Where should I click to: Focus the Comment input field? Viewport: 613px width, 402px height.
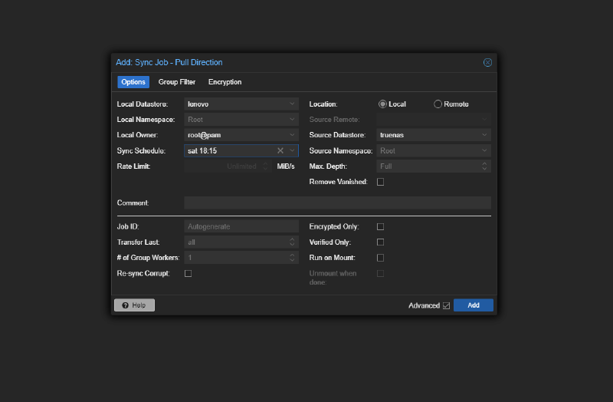pos(337,203)
